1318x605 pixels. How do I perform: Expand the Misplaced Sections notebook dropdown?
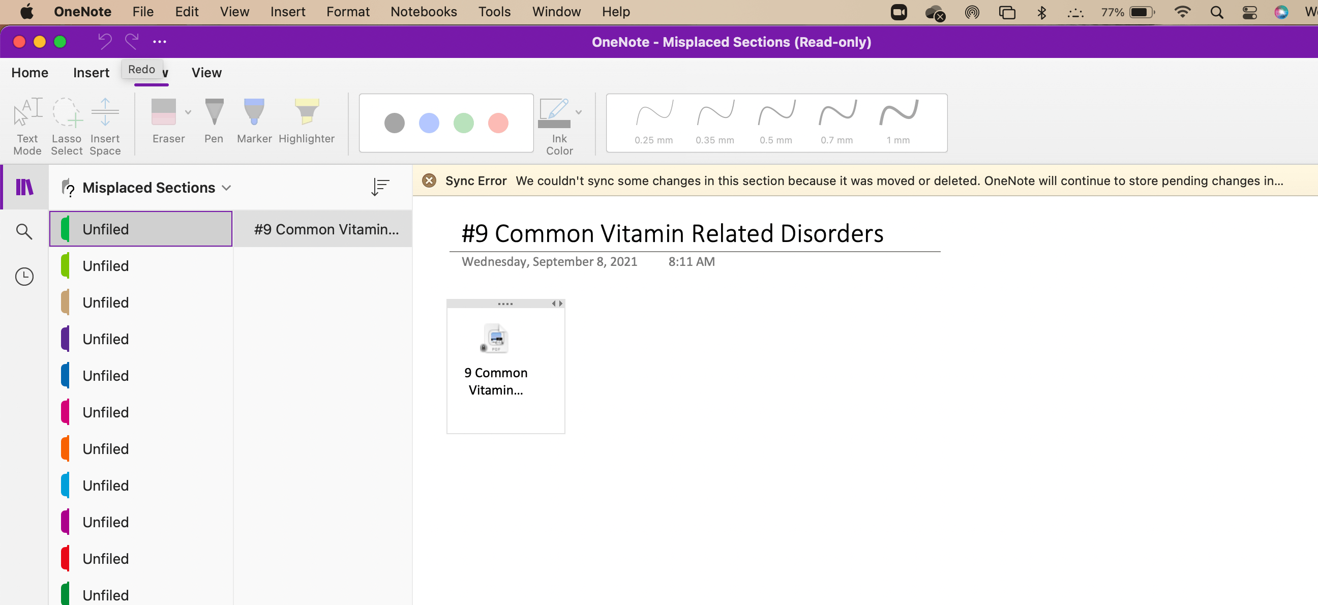point(227,188)
